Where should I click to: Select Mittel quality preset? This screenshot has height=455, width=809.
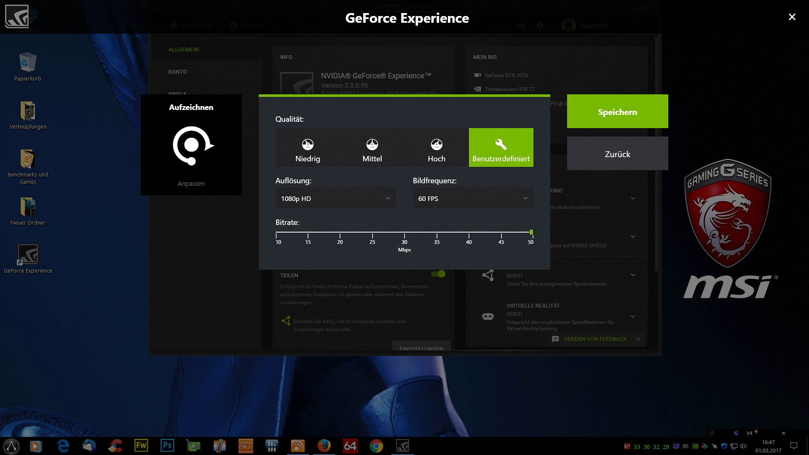372,148
